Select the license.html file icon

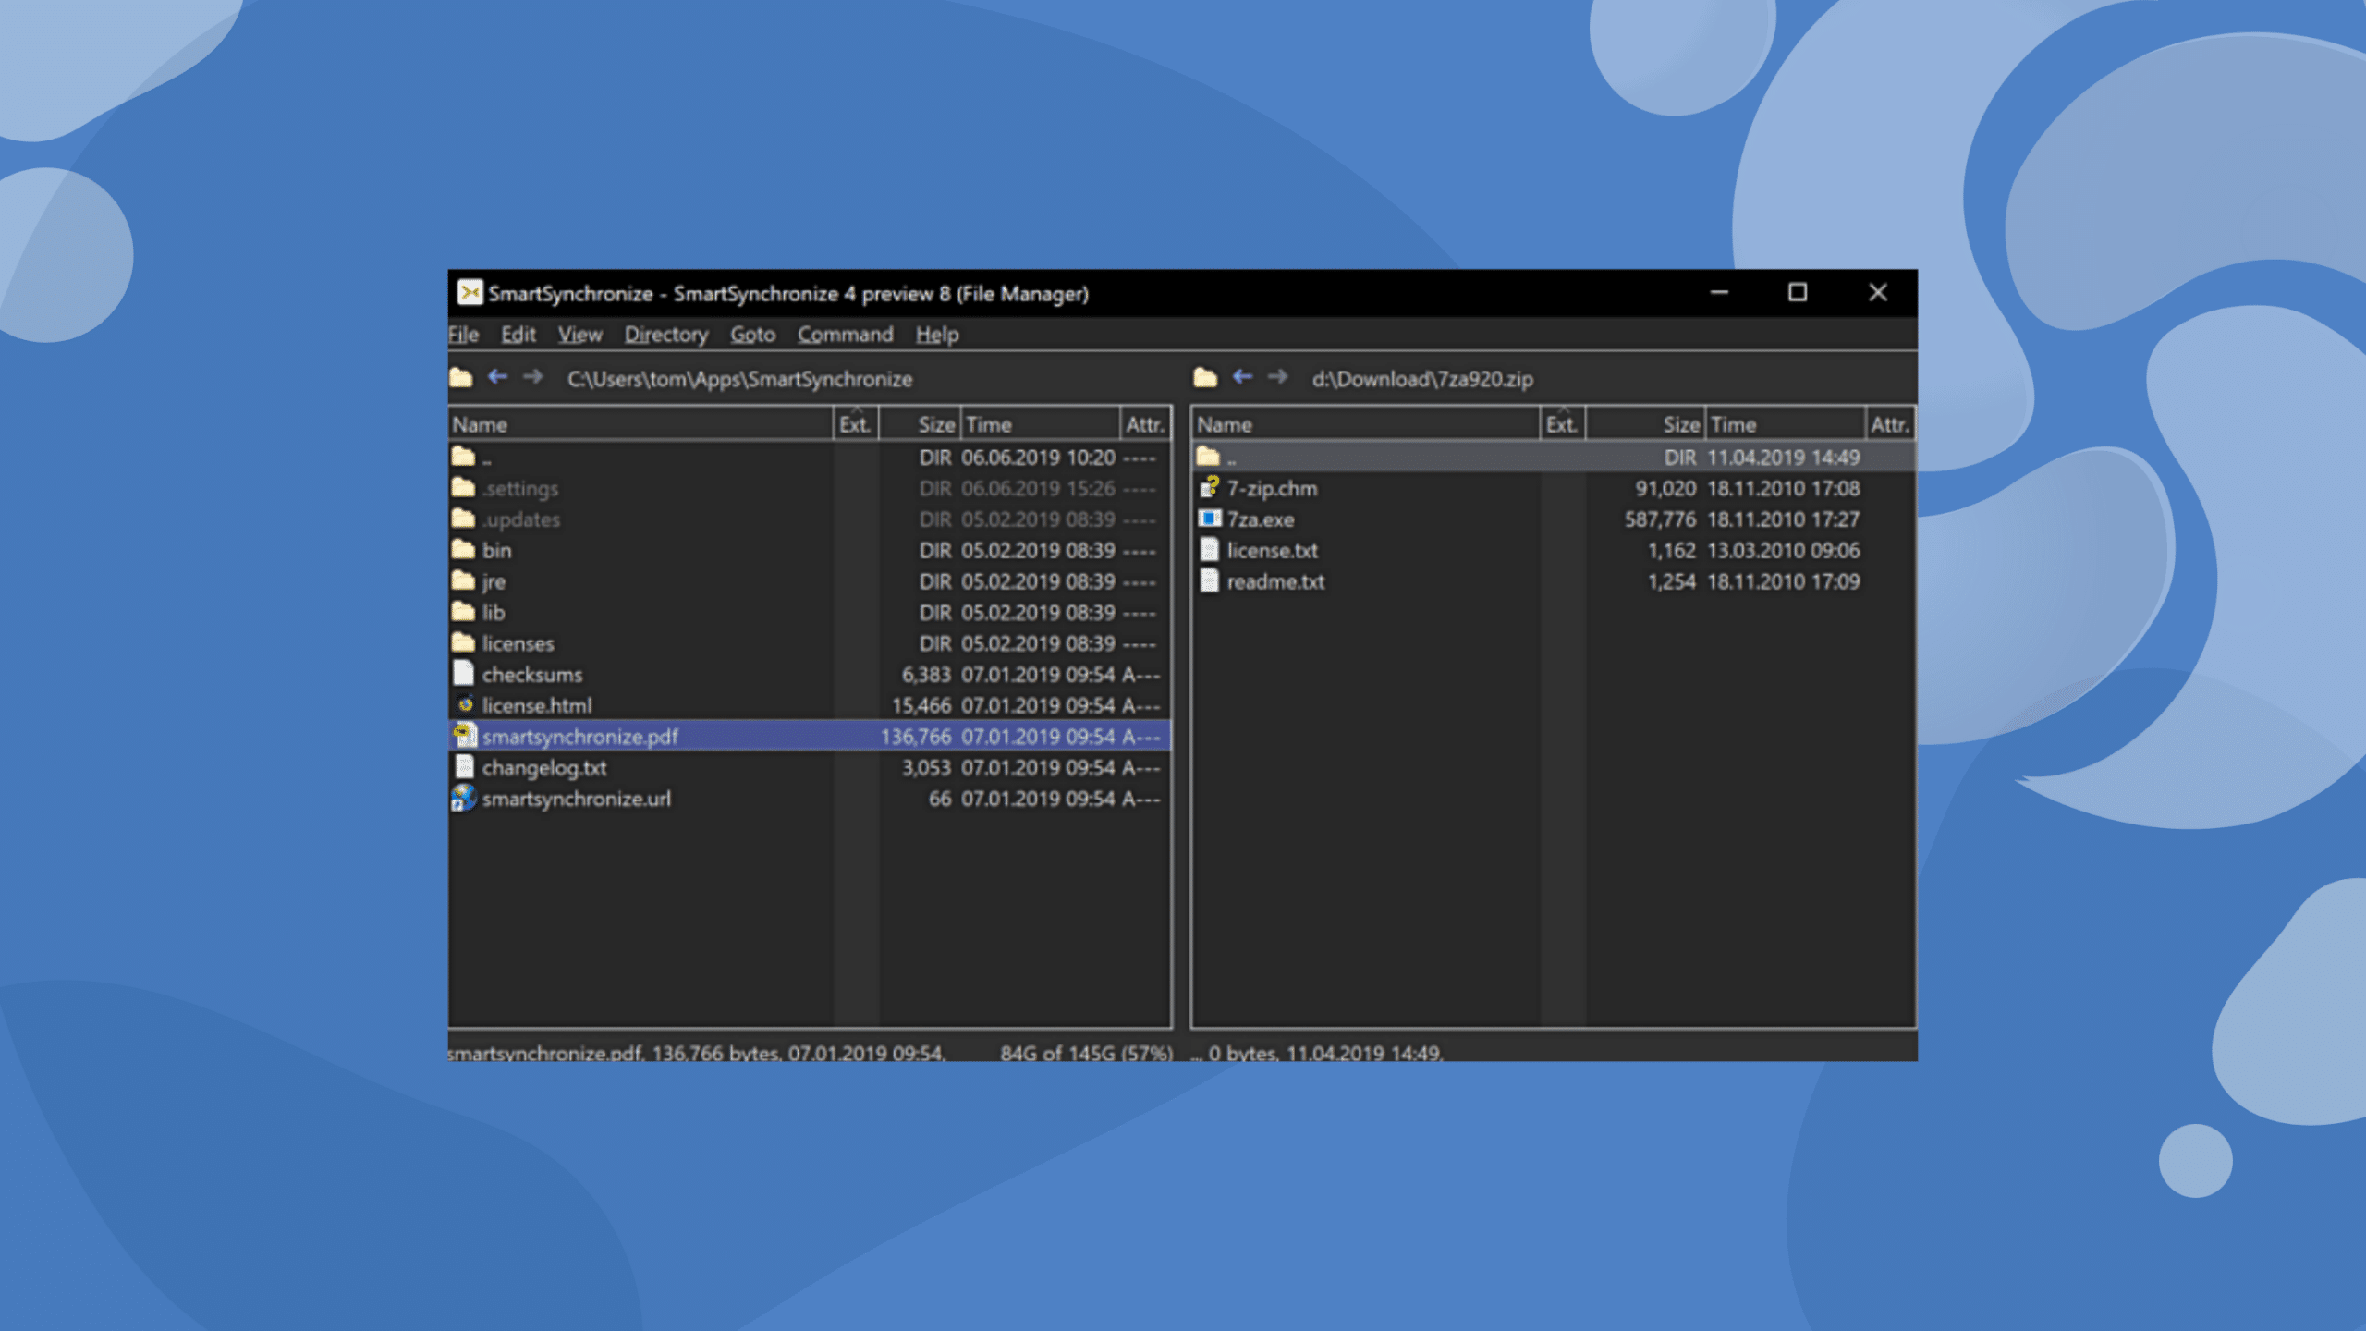465,704
